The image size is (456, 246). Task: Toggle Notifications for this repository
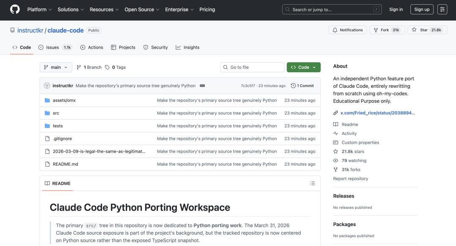(x=347, y=30)
